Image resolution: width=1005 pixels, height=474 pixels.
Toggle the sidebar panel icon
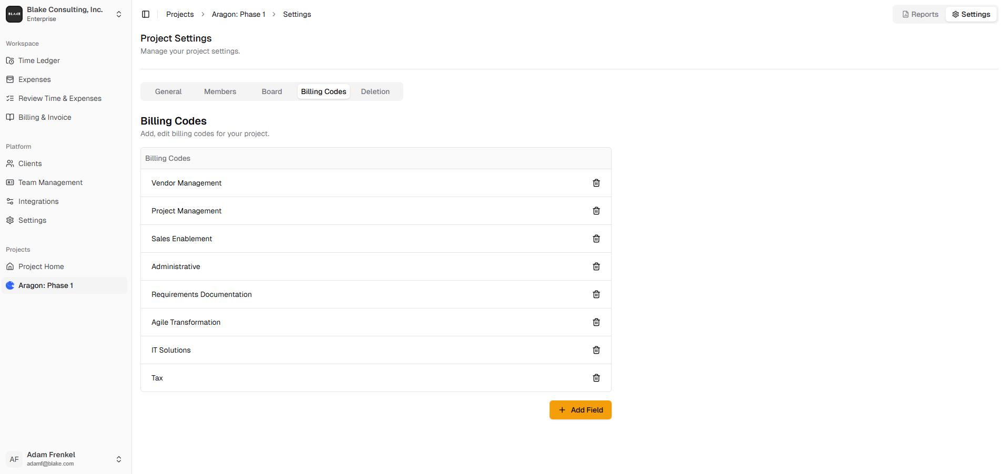coord(146,14)
